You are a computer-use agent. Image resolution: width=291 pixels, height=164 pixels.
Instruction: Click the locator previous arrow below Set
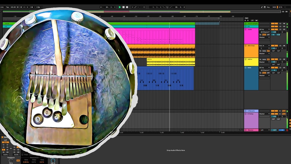[x=245, y=20]
